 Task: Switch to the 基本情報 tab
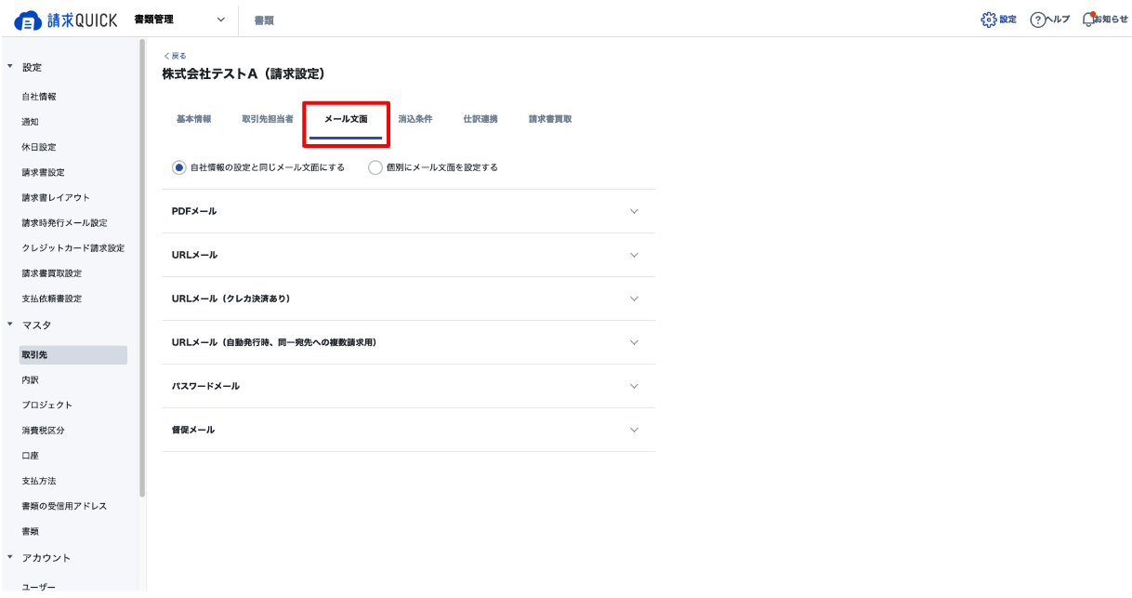(193, 119)
